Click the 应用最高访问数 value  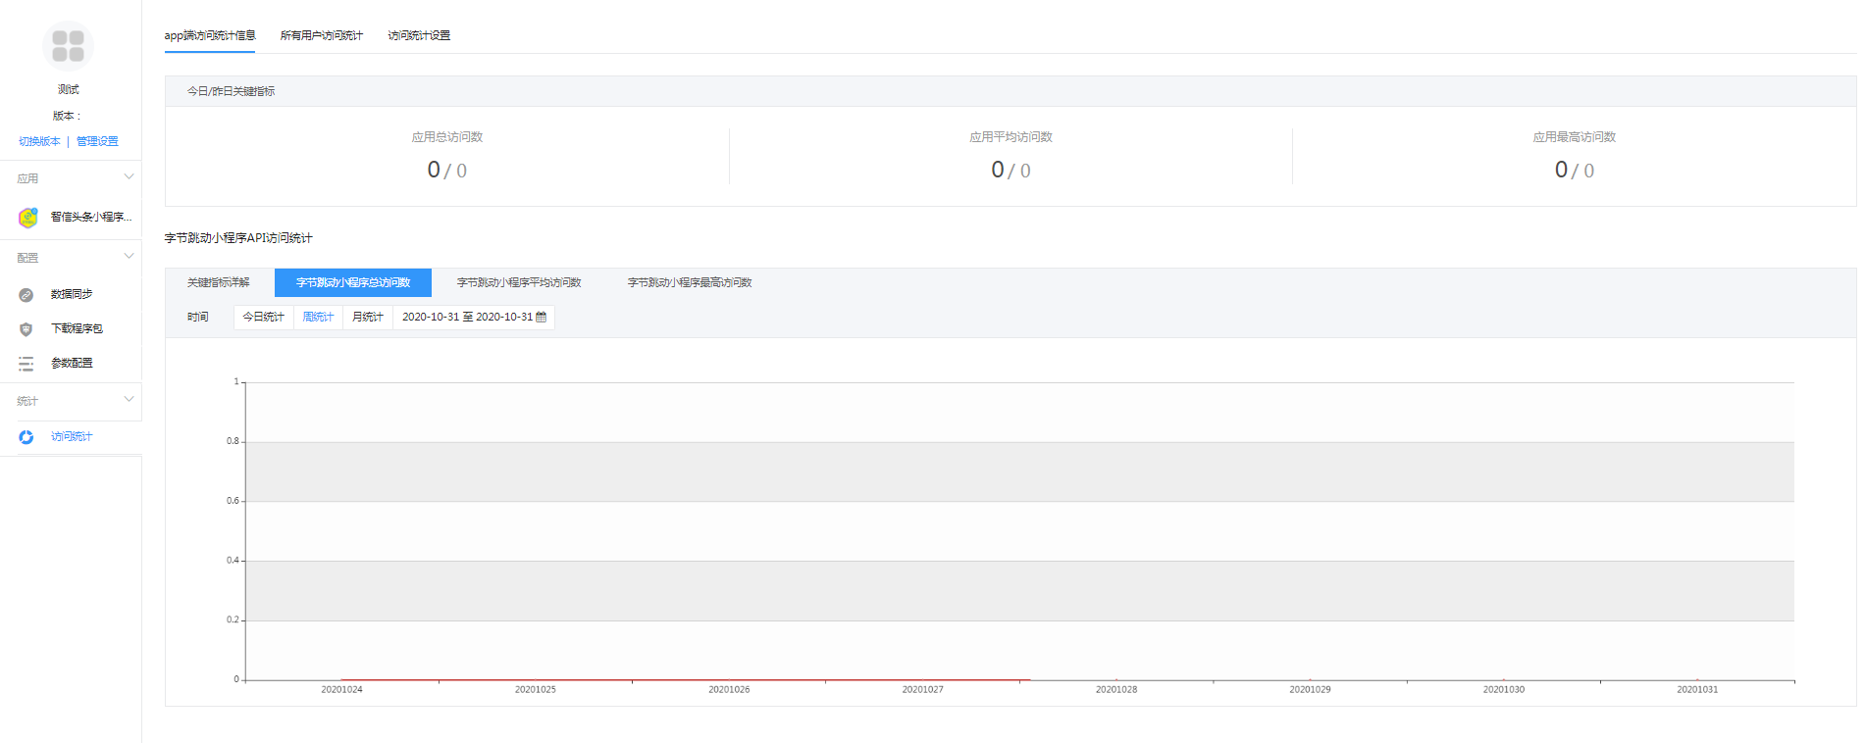[1575, 170]
